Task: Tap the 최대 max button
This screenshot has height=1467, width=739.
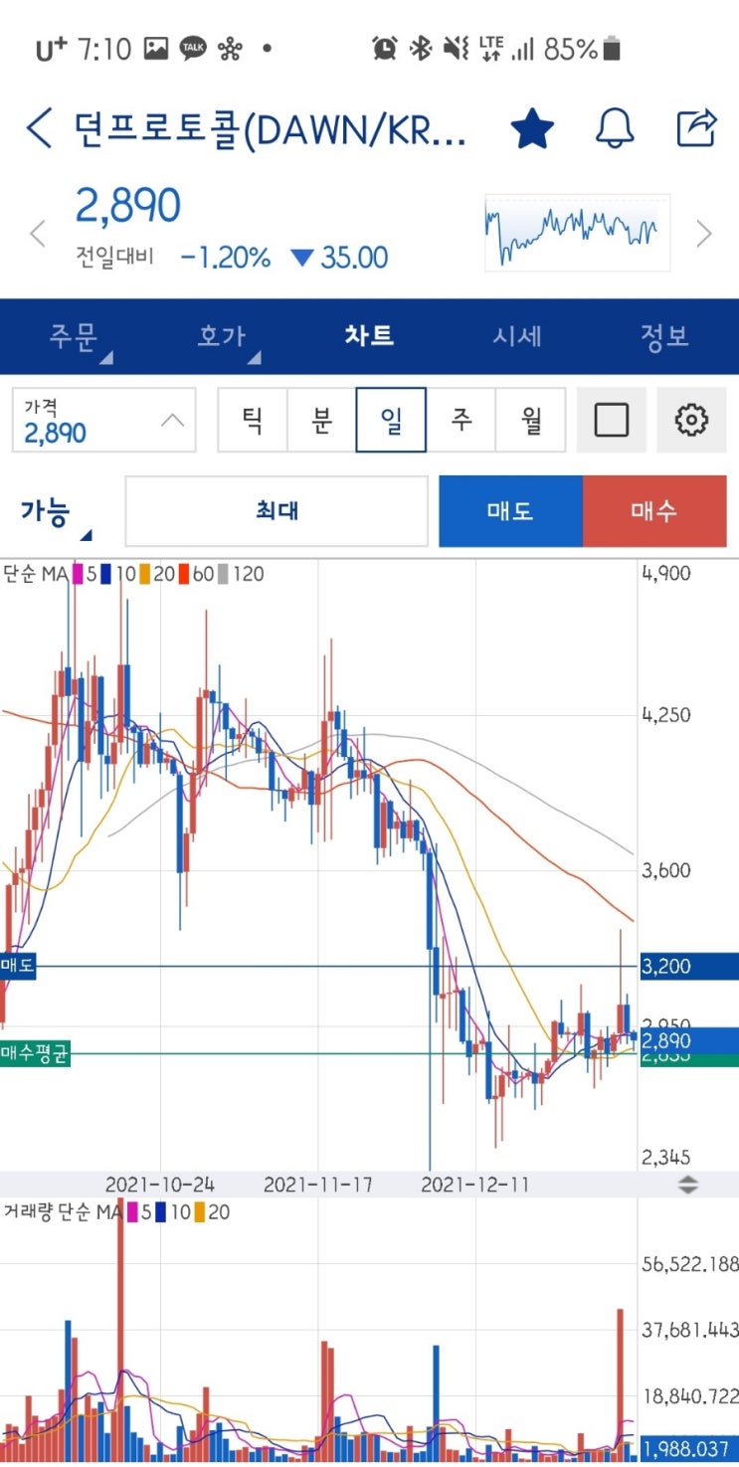Action: [277, 511]
